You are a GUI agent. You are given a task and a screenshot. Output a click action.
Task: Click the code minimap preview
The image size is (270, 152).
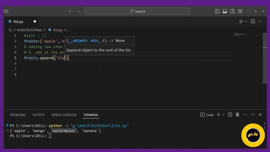241,35
